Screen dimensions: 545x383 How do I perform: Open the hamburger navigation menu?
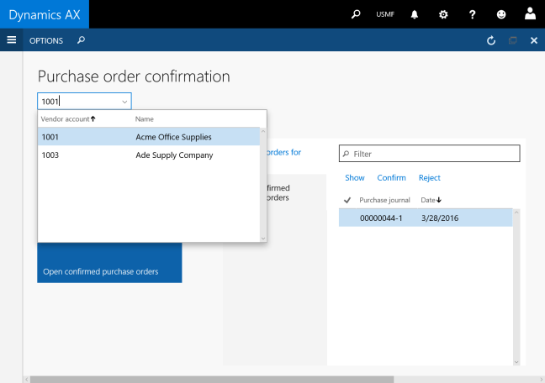pos(12,39)
